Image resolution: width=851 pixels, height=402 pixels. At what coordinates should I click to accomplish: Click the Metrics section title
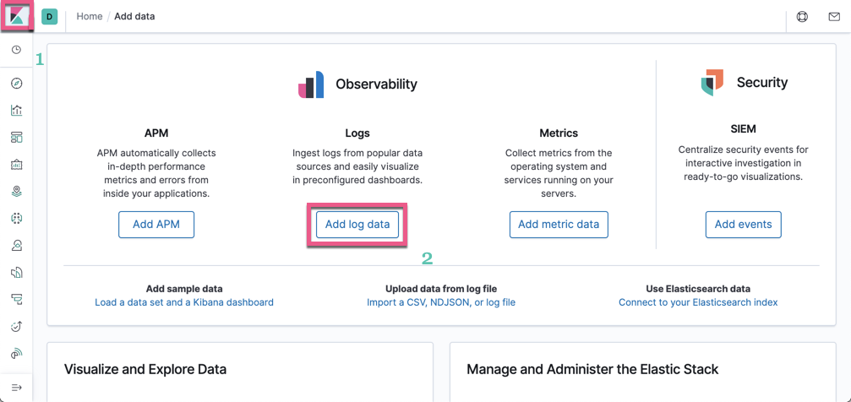point(559,133)
